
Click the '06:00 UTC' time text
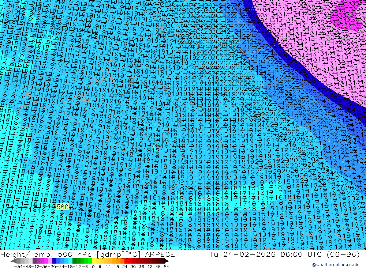point(301,254)
